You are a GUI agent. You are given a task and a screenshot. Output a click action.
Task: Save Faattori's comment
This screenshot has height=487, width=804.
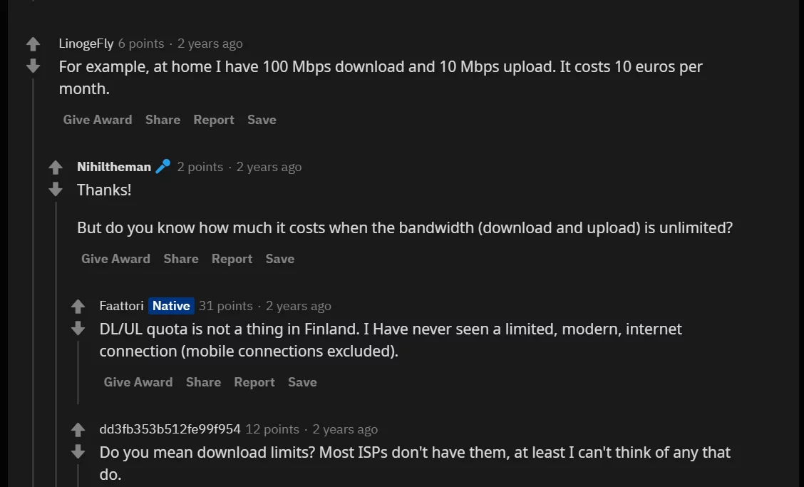[x=302, y=382]
